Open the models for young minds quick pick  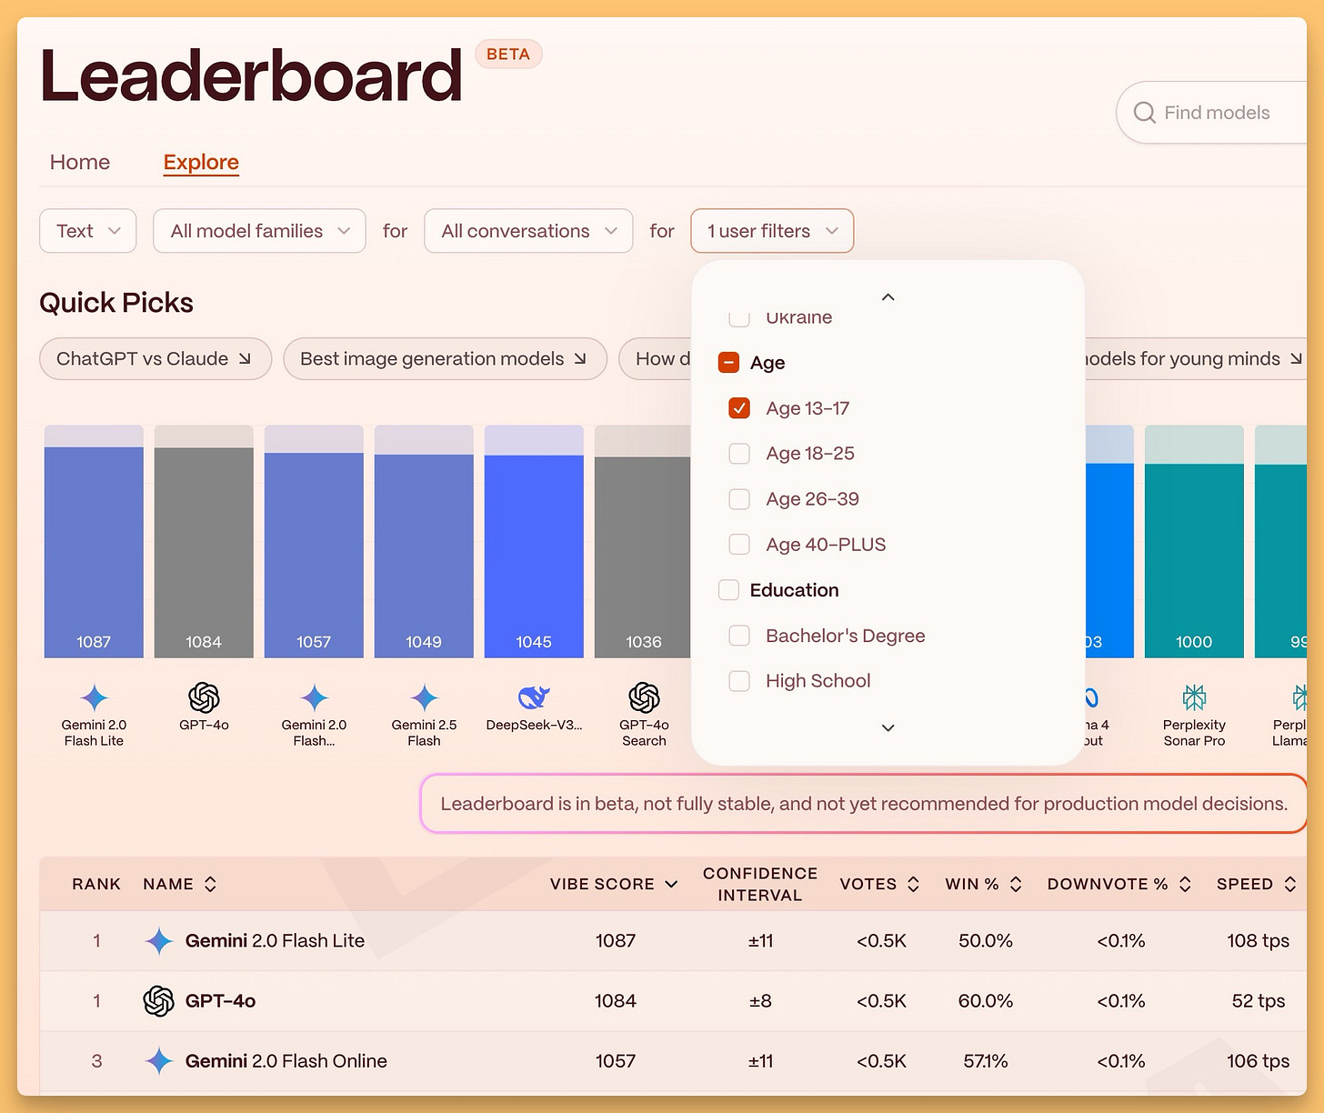pos(1195,359)
